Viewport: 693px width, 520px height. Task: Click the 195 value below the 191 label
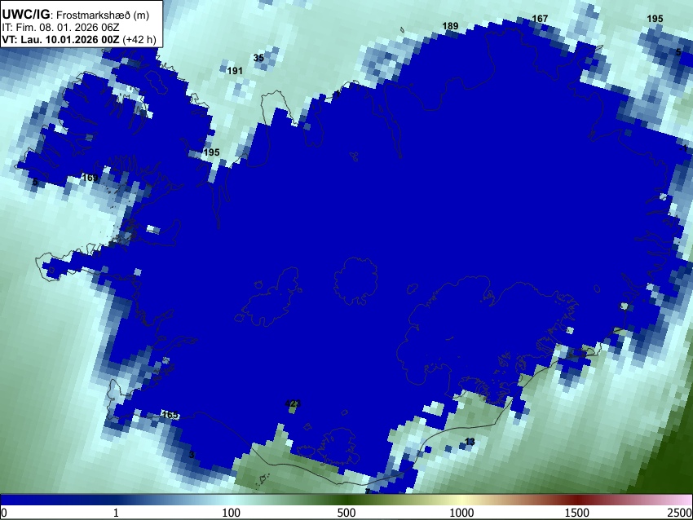(x=211, y=152)
